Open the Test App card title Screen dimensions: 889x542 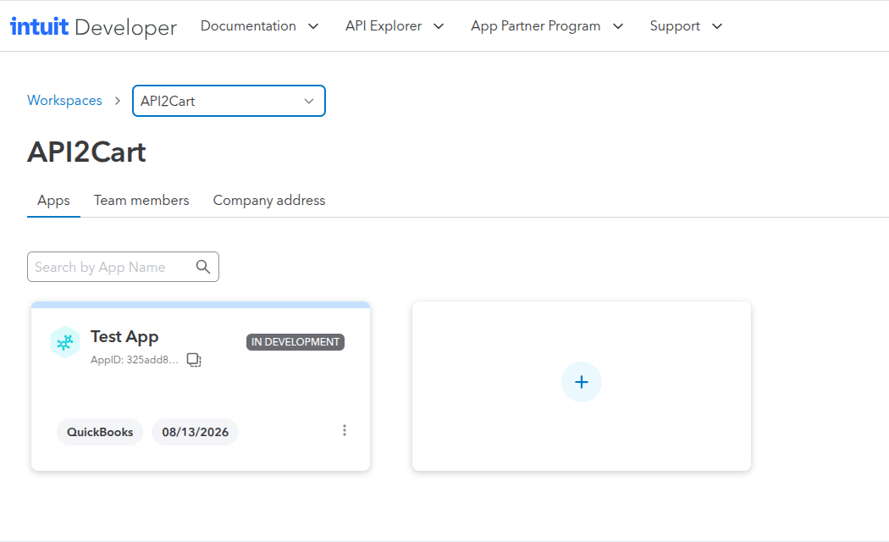click(x=124, y=337)
